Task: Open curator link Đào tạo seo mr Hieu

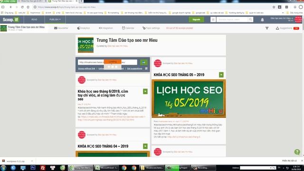Action: 118,46
